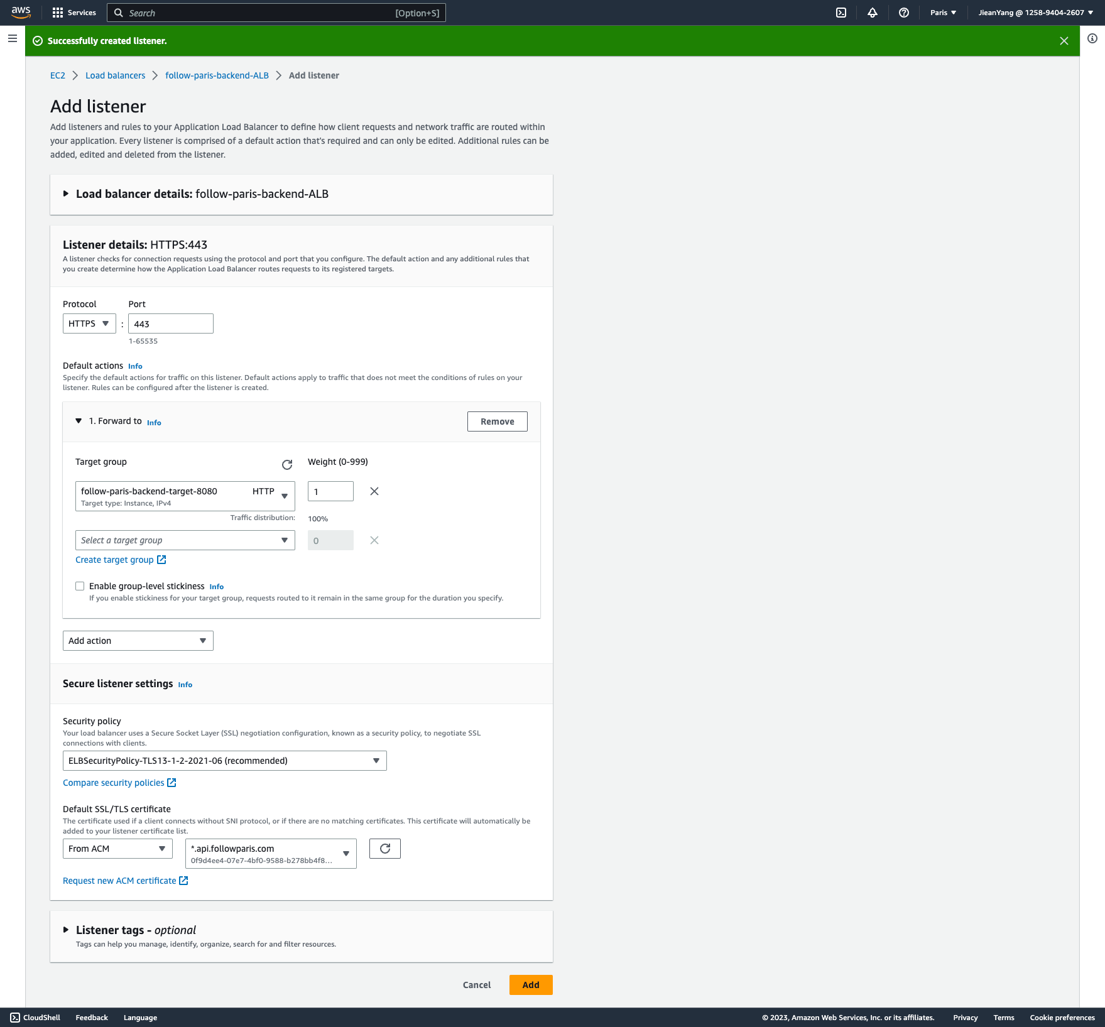
Task: Open Language in the footer
Action: pyautogui.click(x=140, y=1018)
